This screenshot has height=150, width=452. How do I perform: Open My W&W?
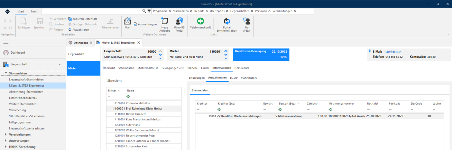(247, 25)
